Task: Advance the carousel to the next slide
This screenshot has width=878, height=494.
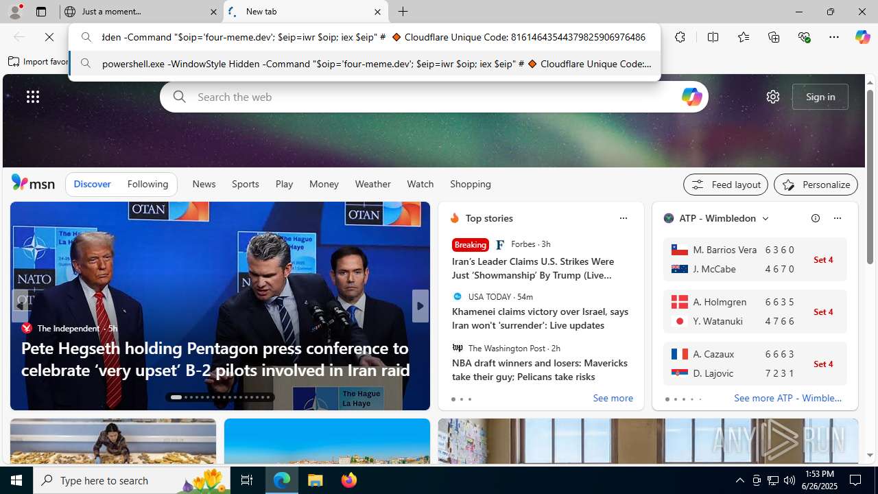Action: [x=420, y=306]
